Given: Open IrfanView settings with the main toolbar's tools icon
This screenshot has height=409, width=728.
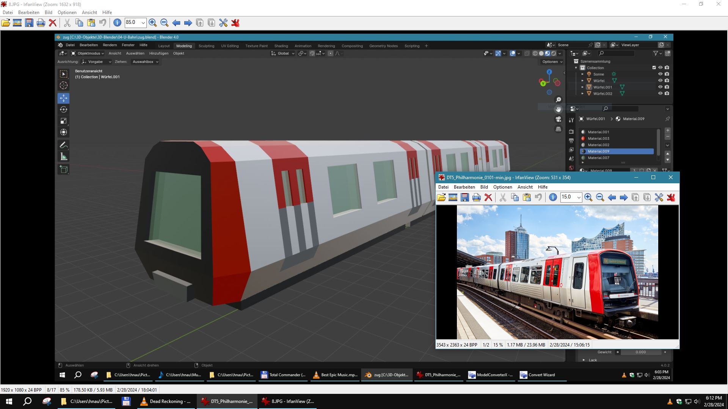Looking at the screenshot, I should (x=223, y=23).
